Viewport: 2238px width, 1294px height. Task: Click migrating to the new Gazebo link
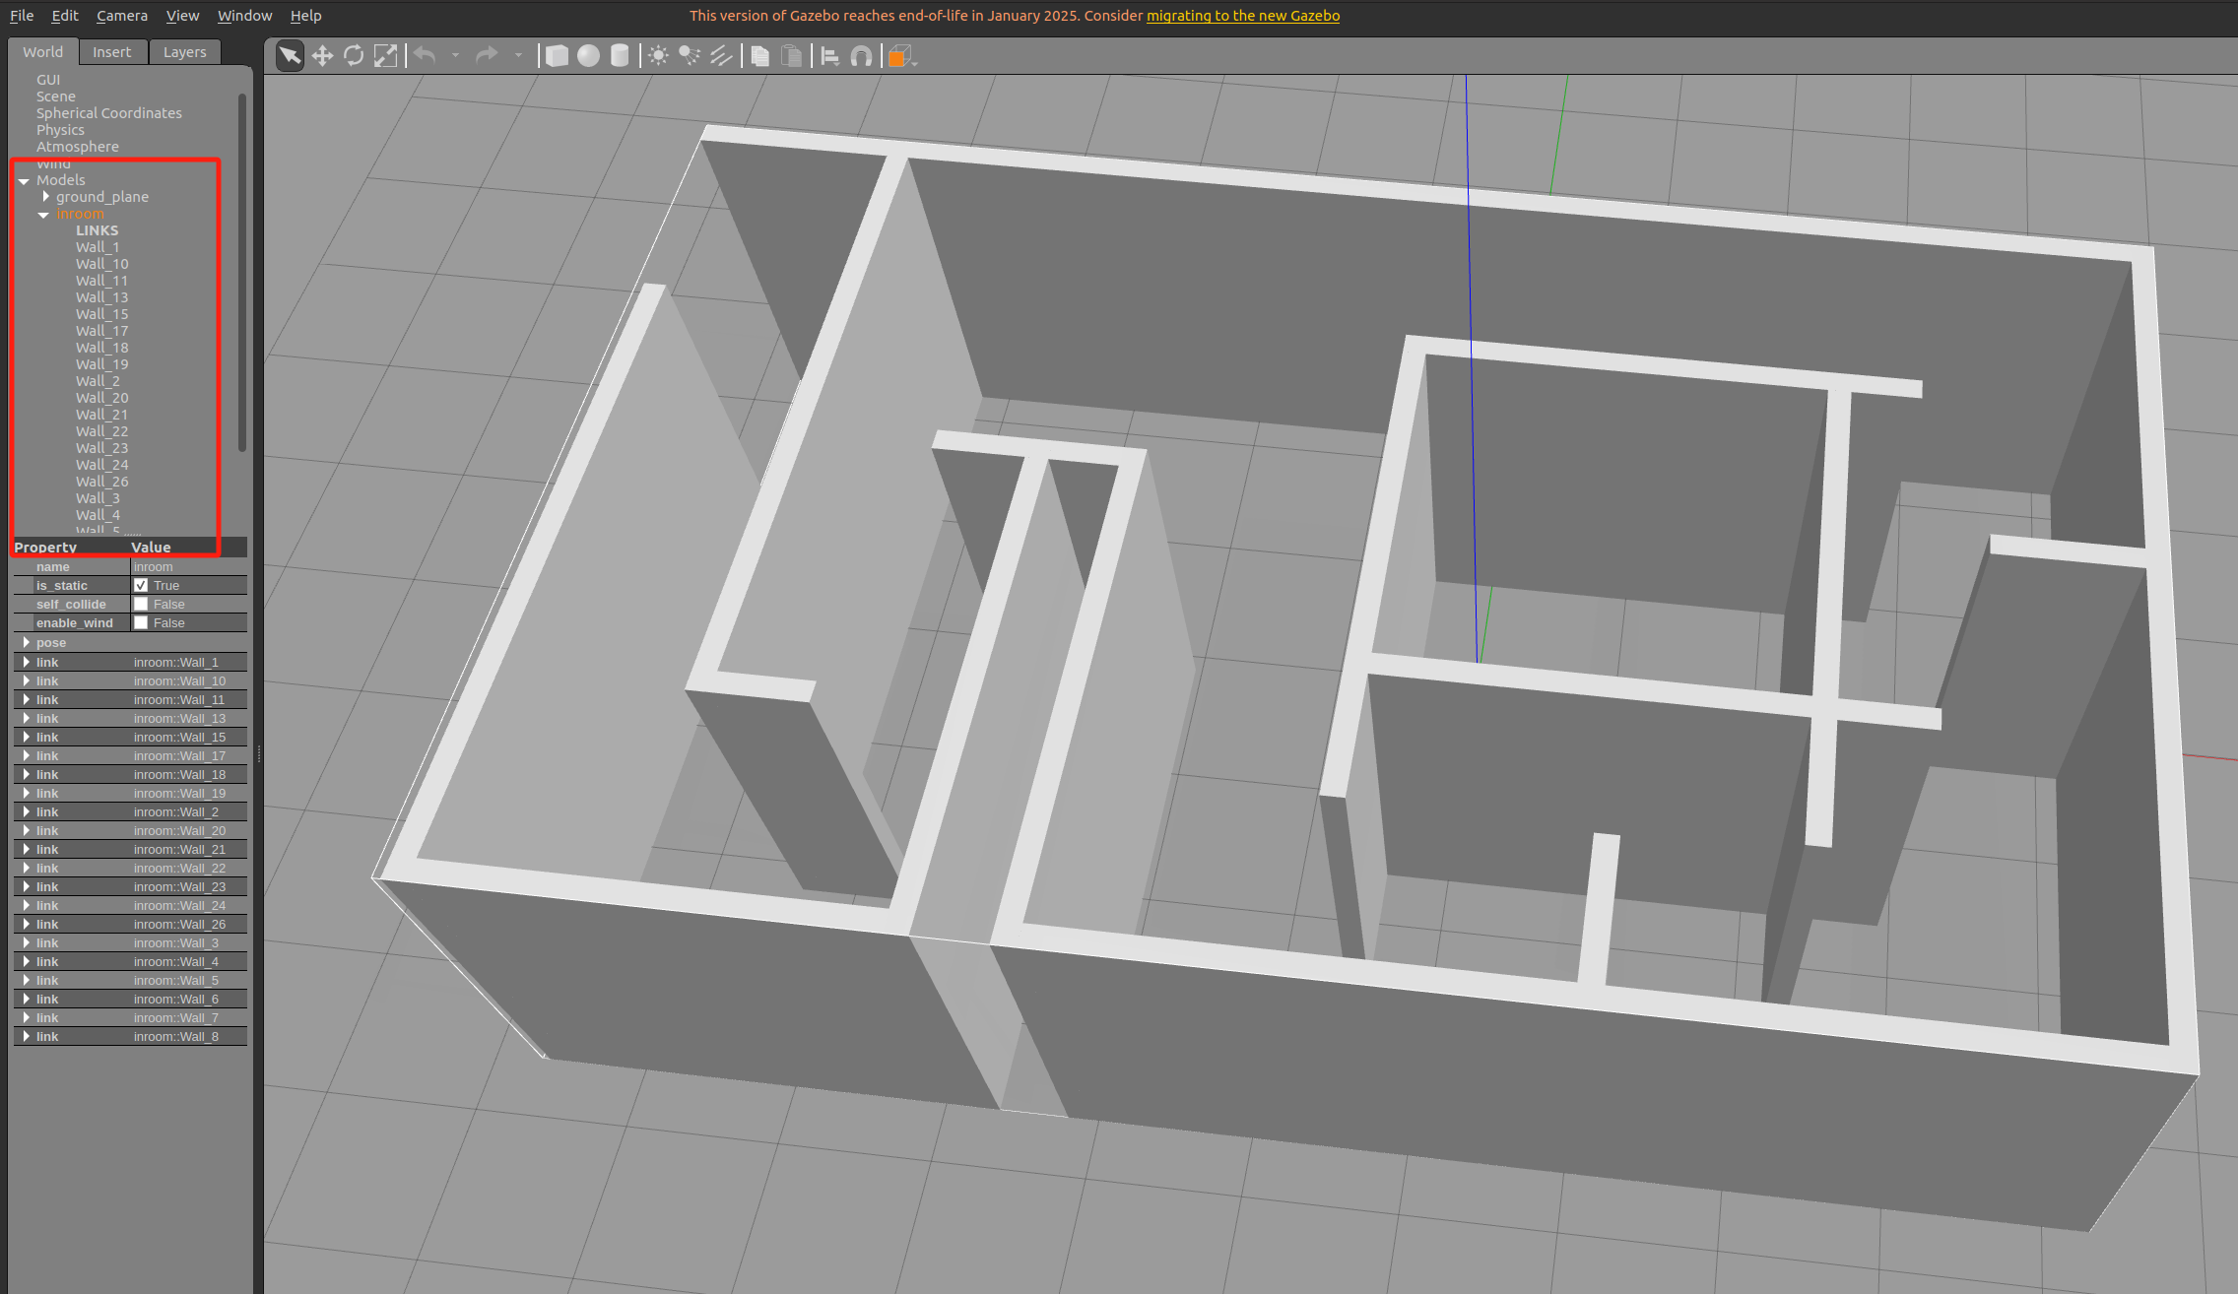(x=1242, y=16)
